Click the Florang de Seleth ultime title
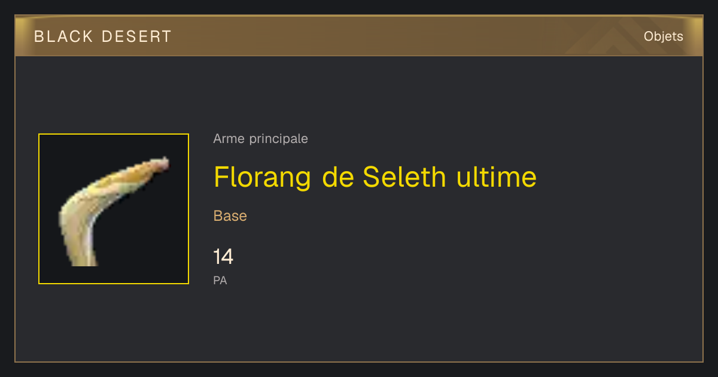Image resolution: width=718 pixels, height=377 pixels. [375, 177]
